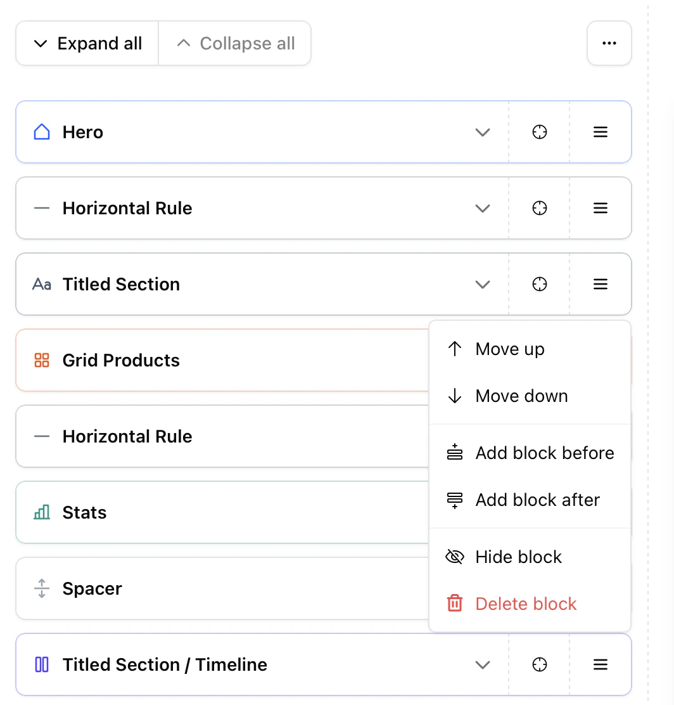Expand the Titled Section / Timeline block
This screenshot has width=674, height=705.
483,664
